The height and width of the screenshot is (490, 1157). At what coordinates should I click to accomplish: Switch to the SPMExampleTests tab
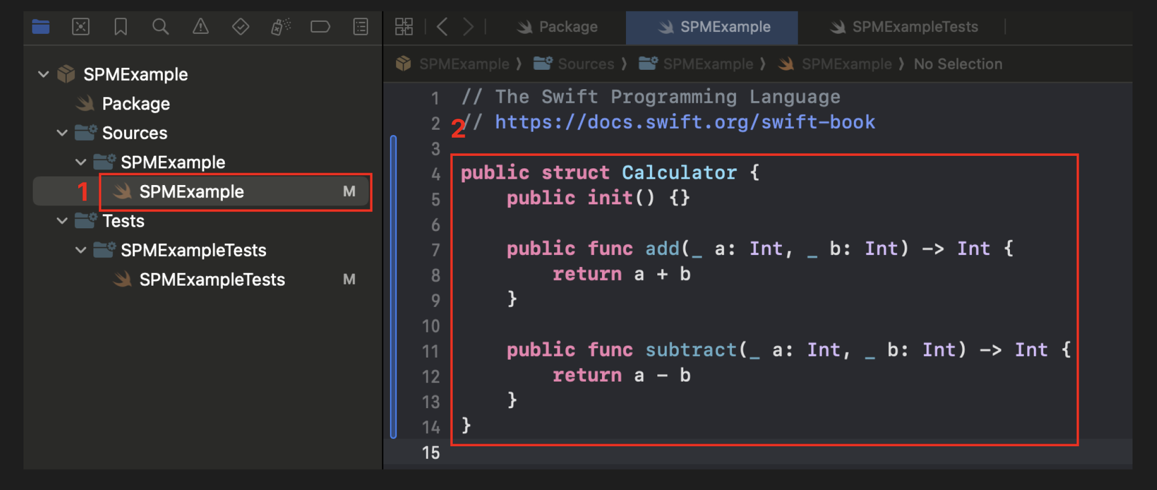903,27
